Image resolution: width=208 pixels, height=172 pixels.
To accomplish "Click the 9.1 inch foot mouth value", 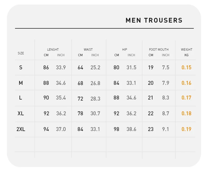I will pyautogui.click(x=166, y=129).
